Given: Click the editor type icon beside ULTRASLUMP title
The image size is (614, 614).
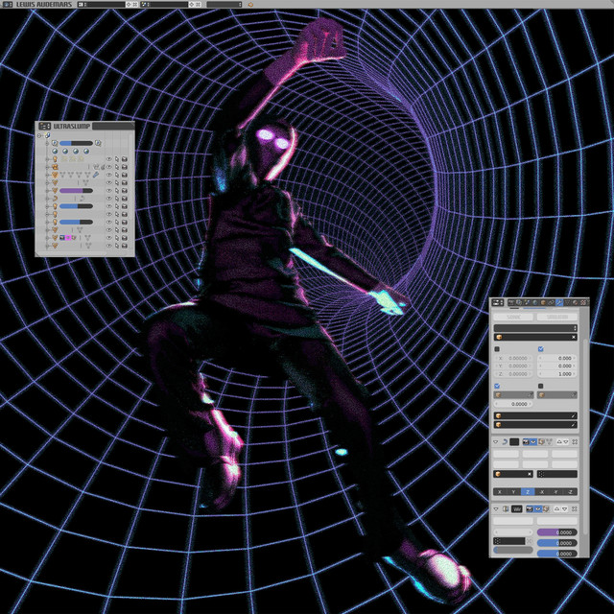Looking at the screenshot, I should pos(44,126).
